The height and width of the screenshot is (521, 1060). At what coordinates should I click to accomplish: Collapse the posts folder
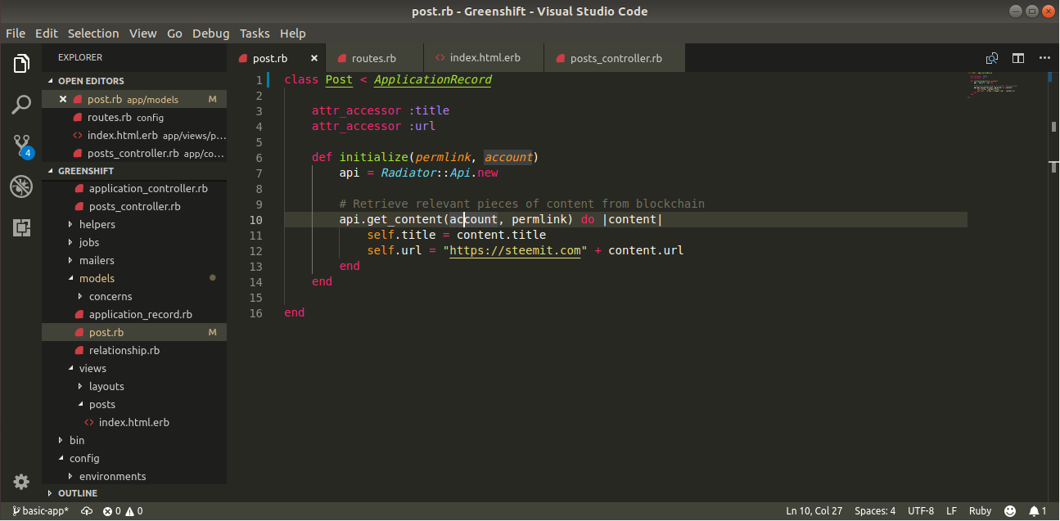(80, 404)
